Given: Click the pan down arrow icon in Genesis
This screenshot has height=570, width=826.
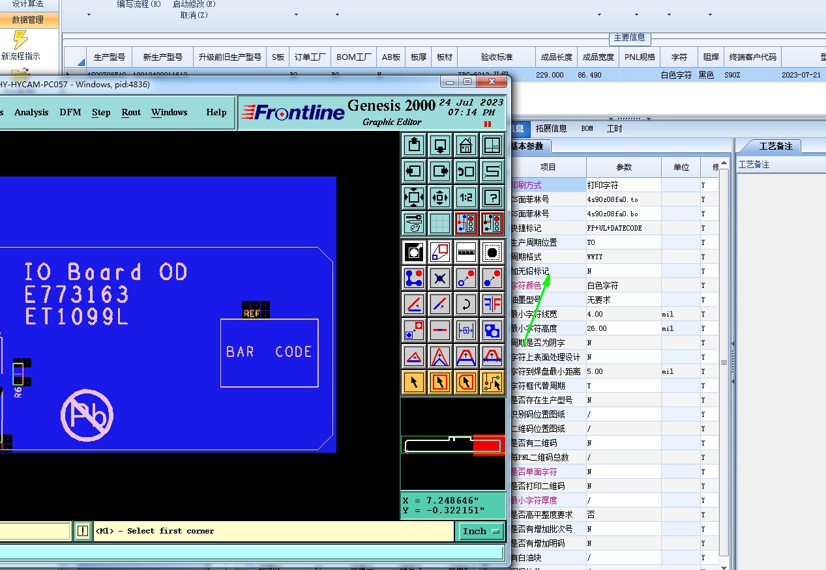Looking at the screenshot, I should 440,145.
